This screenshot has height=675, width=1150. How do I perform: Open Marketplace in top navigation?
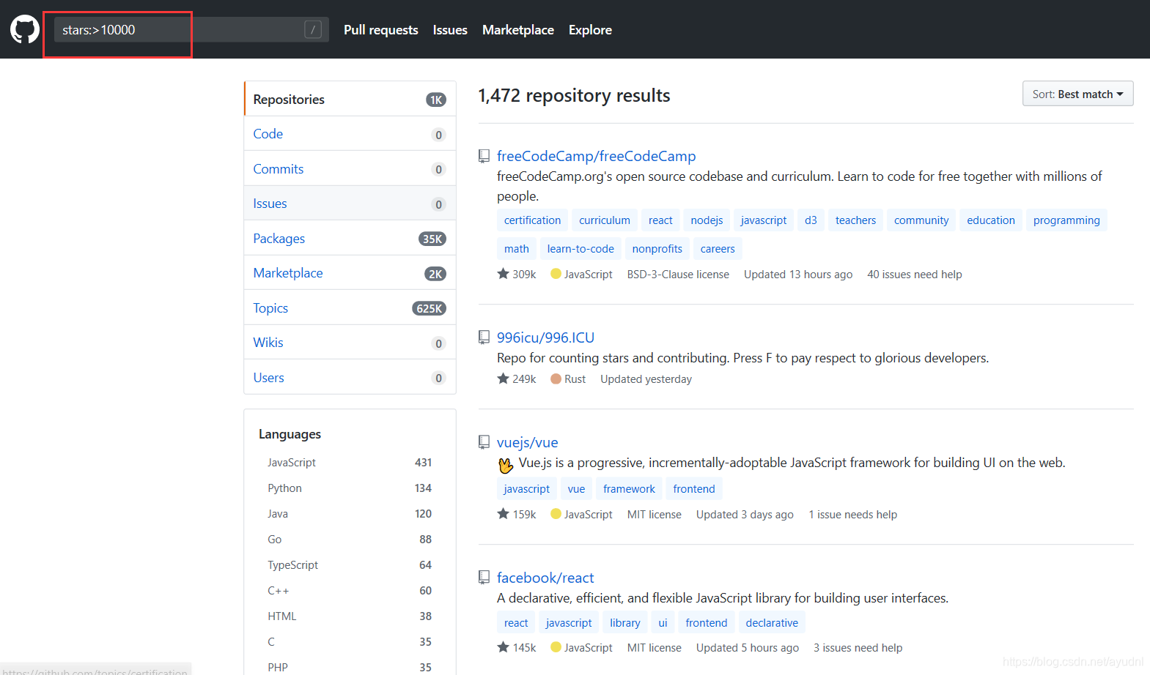pyautogui.click(x=518, y=30)
